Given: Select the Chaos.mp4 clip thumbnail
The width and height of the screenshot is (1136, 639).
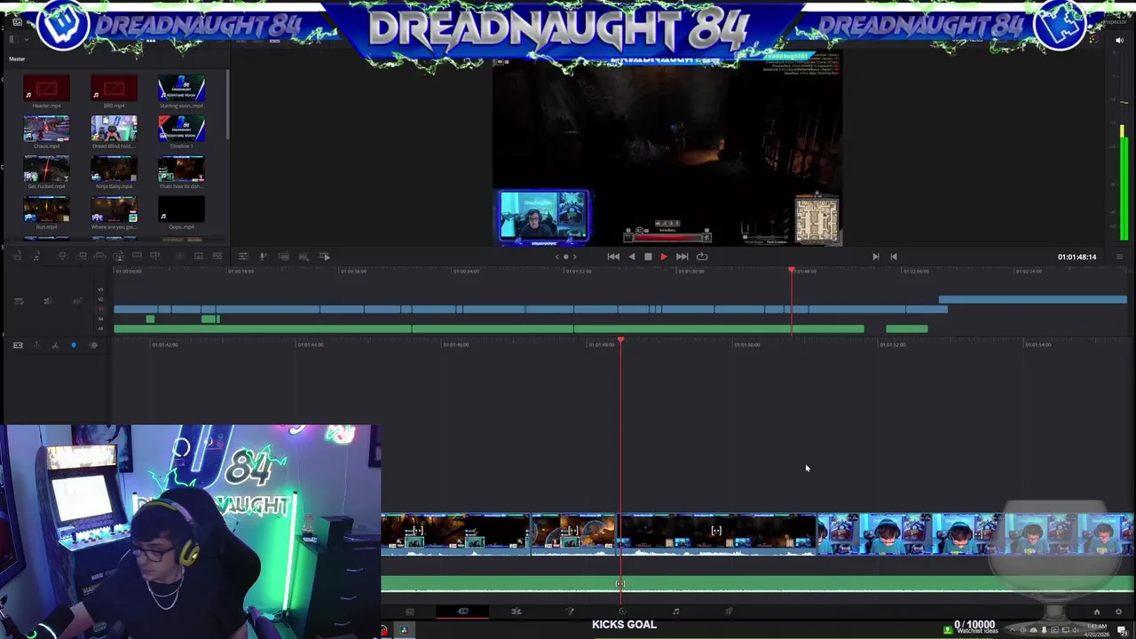Looking at the screenshot, I should pos(46,129).
